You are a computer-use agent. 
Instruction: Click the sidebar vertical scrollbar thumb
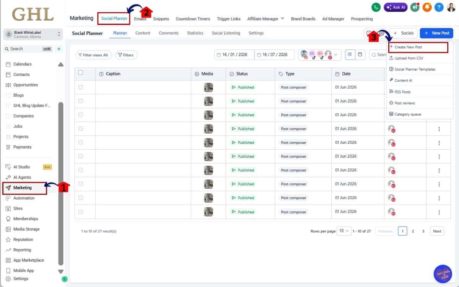tap(60, 184)
